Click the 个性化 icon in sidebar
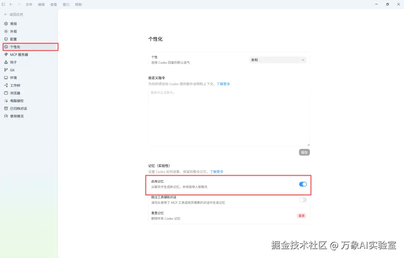 click(6, 47)
